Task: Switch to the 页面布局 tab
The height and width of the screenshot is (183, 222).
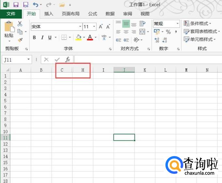Action: pos(71,14)
